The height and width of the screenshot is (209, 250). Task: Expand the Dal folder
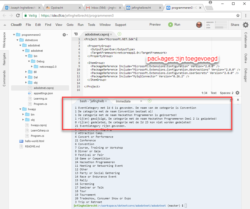[26, 77]
